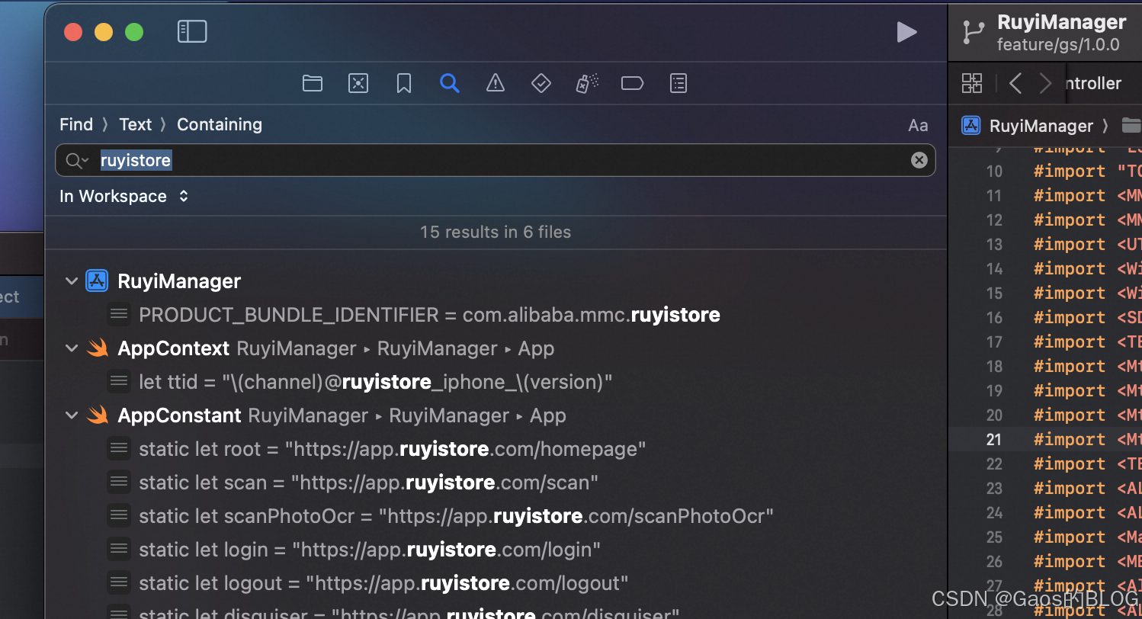Open the Bookmark navigator
Image resolution: width=1142 pixels, height=619 pixels.
tap(404, 83)
